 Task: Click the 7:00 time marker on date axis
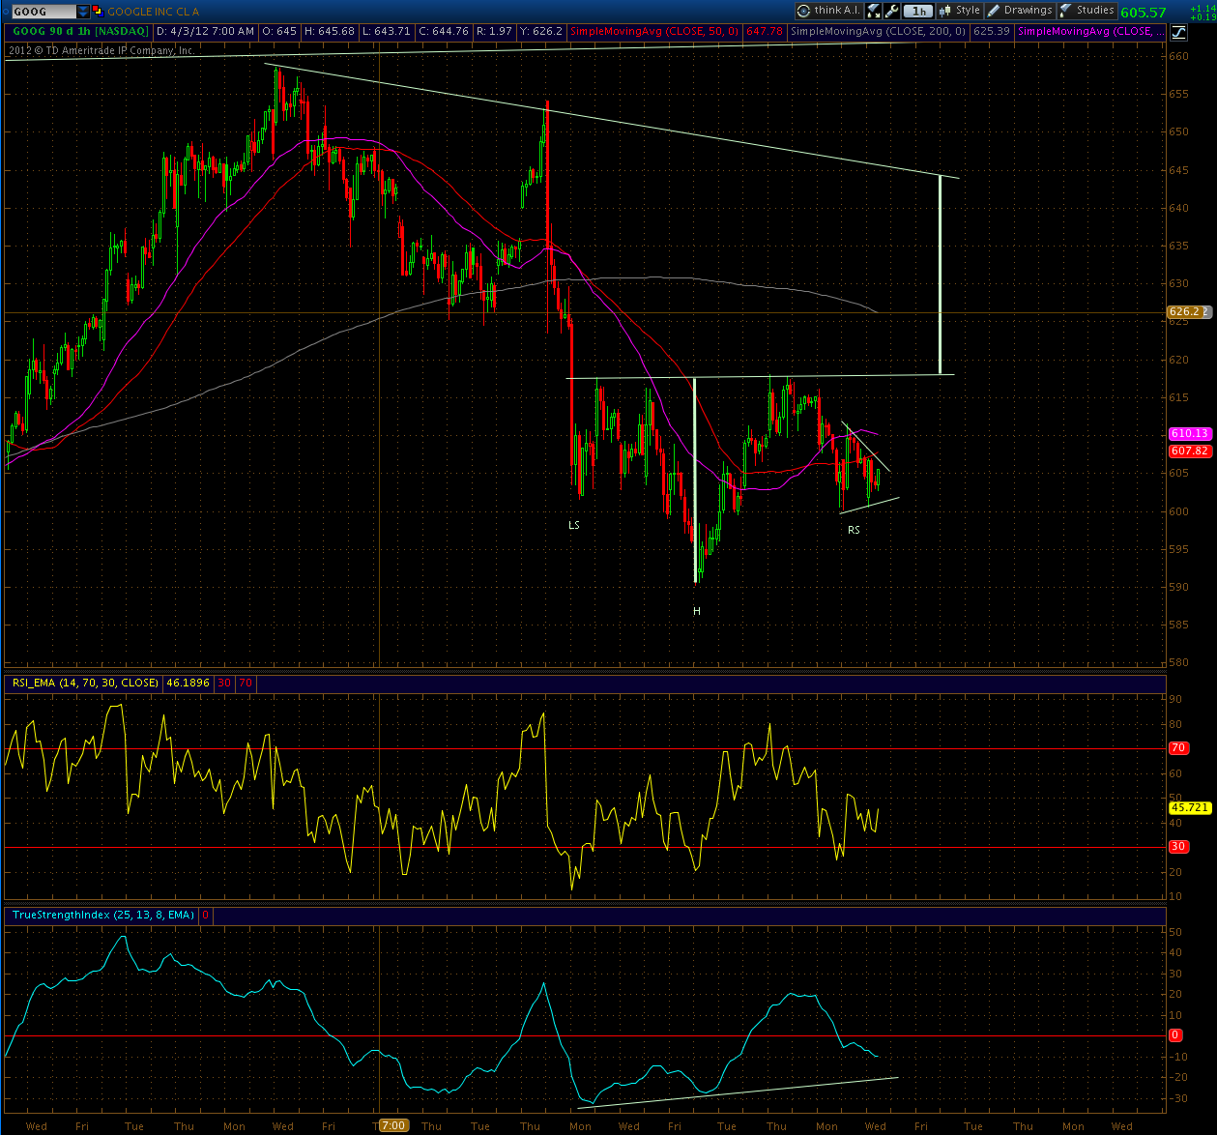pyautogui.click(x=393, y=1125)
